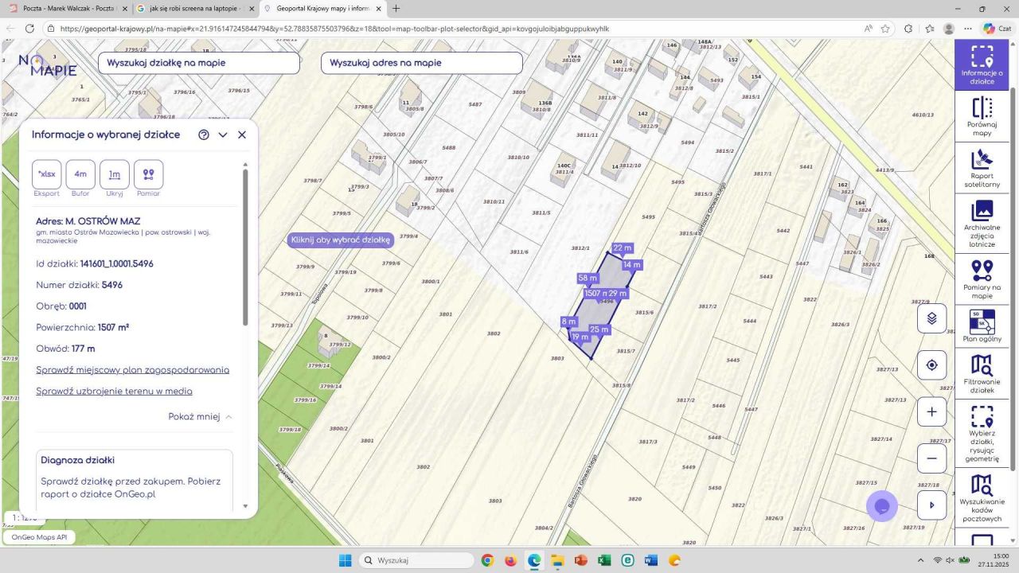
Task: Open Wyszukiwanie kodów pocztowych tool
Action: [982, 499]
